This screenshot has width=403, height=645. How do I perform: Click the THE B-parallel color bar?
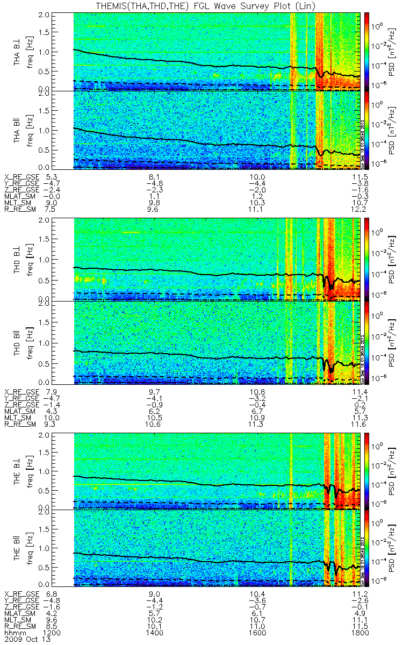[368, 549]
